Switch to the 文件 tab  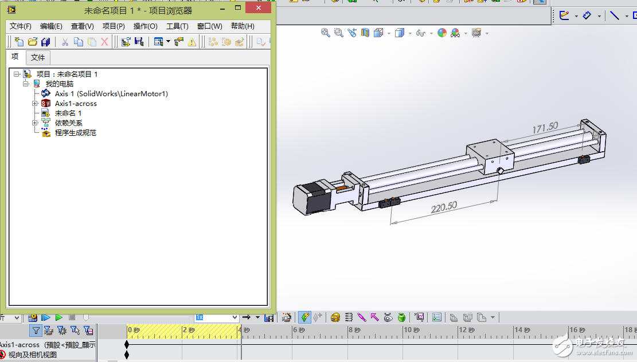(x=38, y=57)
